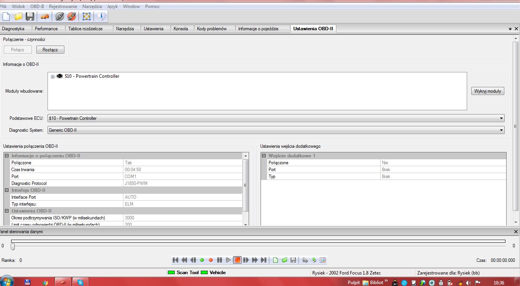Collapse the Interfejs OBD-II section
The height and width of the screenshot is (286, 520).
pos(7,190)
